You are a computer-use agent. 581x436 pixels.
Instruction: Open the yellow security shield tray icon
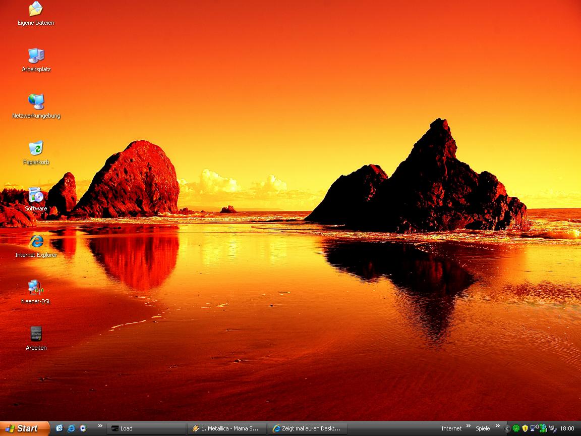(x=525, y=428)
